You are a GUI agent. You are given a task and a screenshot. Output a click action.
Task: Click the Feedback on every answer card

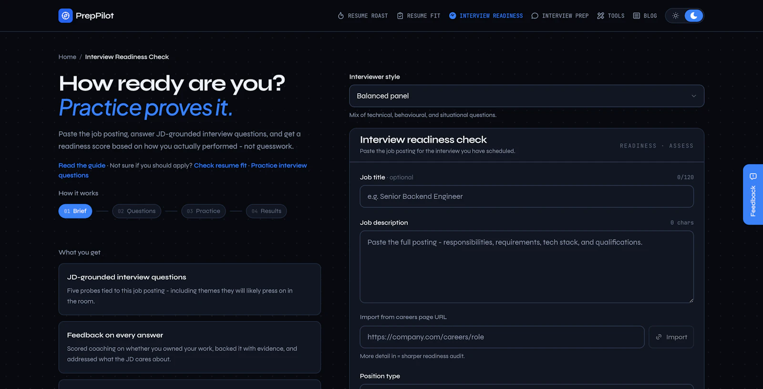point(190,347)
